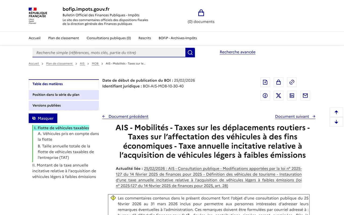The image size is (344, 215).
Task: Open BOFiP - Archives-Impôts menu item
Action: click(178, 38)
